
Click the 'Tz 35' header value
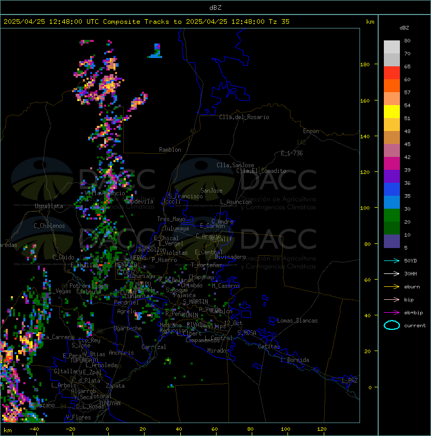coord(279,22)
